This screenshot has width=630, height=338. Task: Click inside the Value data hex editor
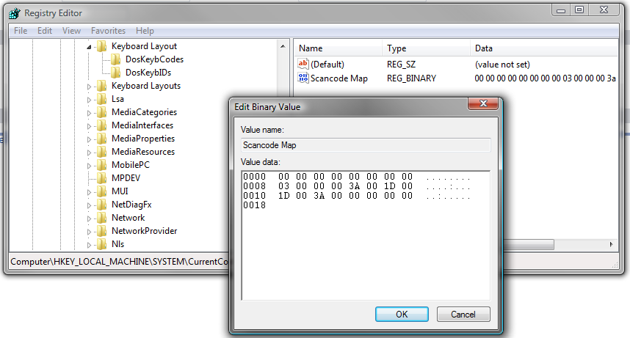[x=366, y=235]
